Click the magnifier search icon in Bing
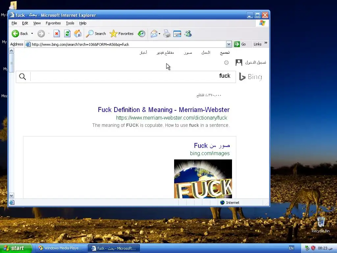337x253 pixels. (x=23, y=76)
